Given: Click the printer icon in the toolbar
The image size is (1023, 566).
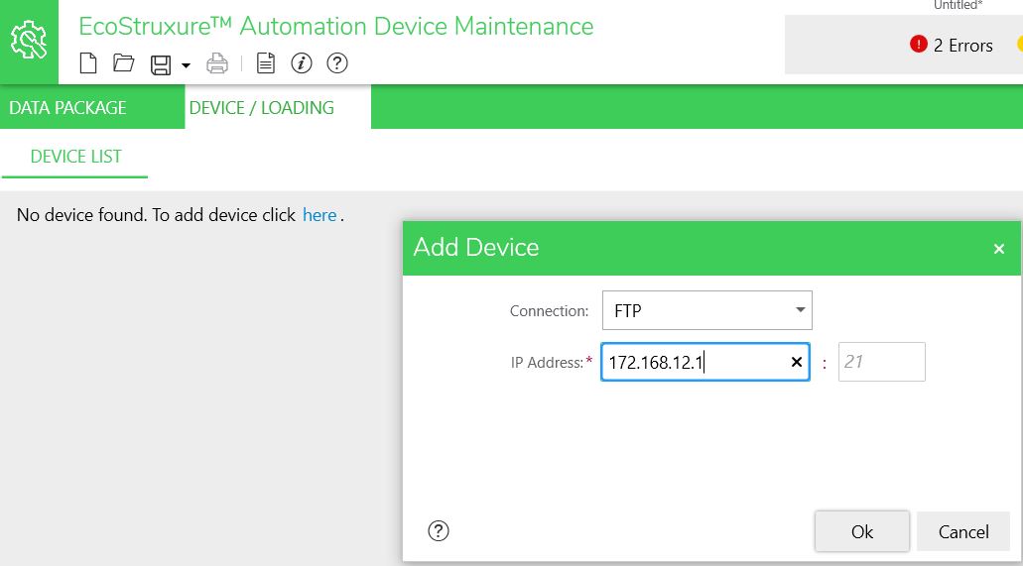Looking at the screenshot, I should (x=217, y=63).
